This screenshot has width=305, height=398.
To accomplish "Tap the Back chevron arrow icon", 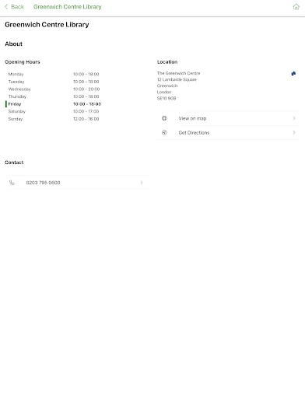I will click(6, 7).
